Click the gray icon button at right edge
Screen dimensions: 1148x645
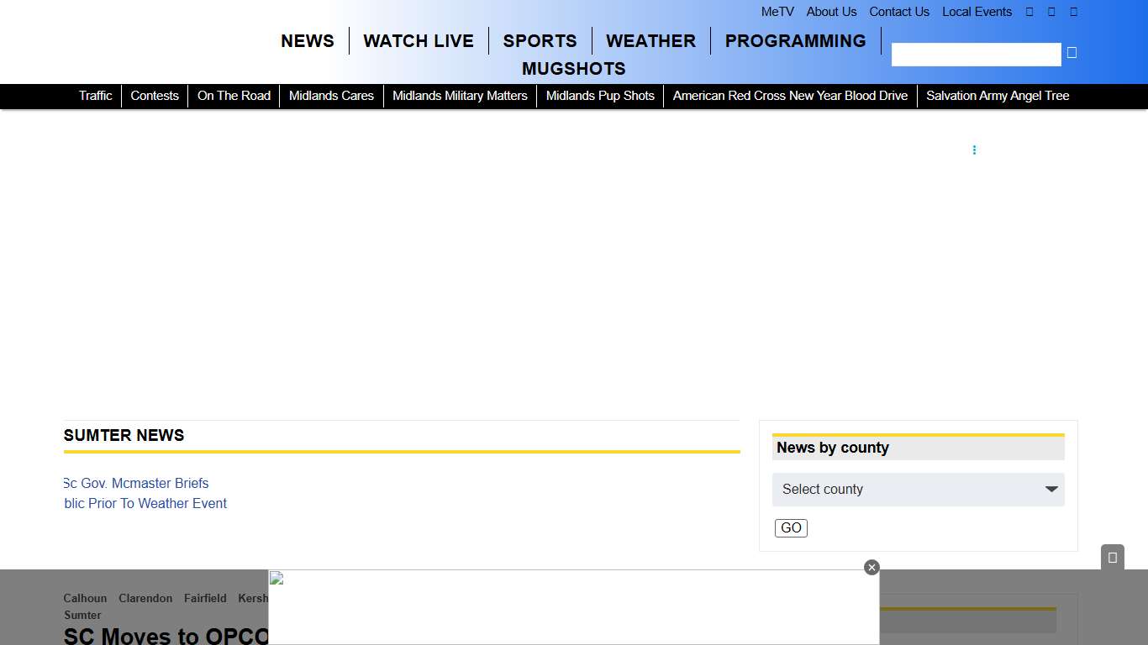pyautogui.click(x=1112, y=558)
